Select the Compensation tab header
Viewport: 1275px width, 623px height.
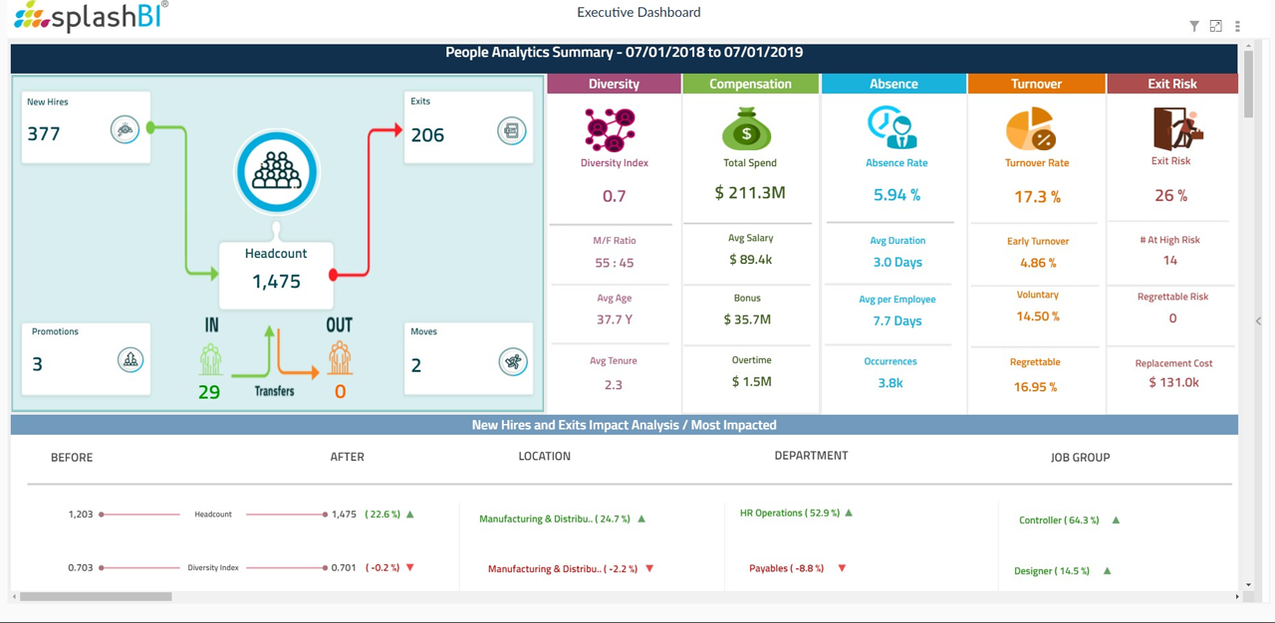(749, 84)
